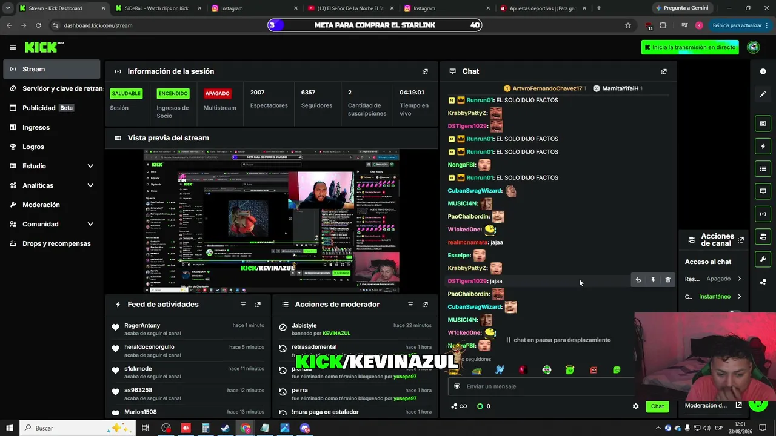The height and width of the screenshot is (436, 776).
Task: Toggle the channel actions widget icon
Action: tap(763, 236)
